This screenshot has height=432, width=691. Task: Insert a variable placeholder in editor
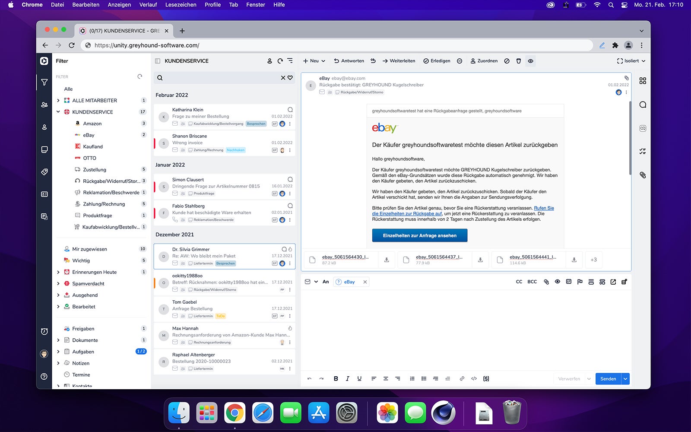click(486, 378)
